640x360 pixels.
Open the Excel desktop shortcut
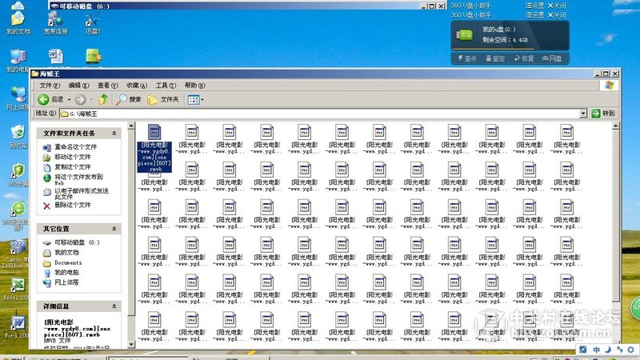pos(15,289)
